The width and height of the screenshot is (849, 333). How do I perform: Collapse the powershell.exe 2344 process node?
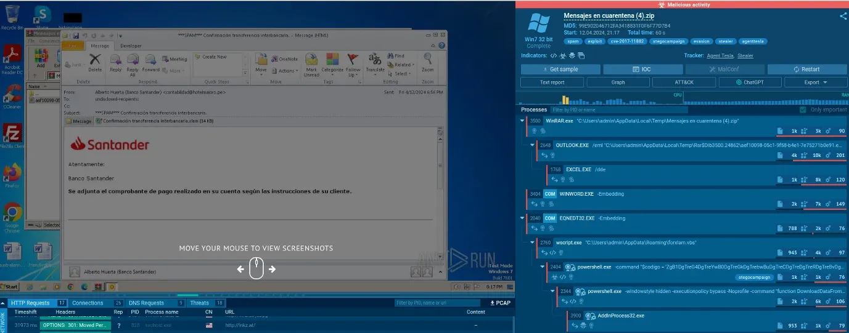pyautogui.click(x=554, y=291)
